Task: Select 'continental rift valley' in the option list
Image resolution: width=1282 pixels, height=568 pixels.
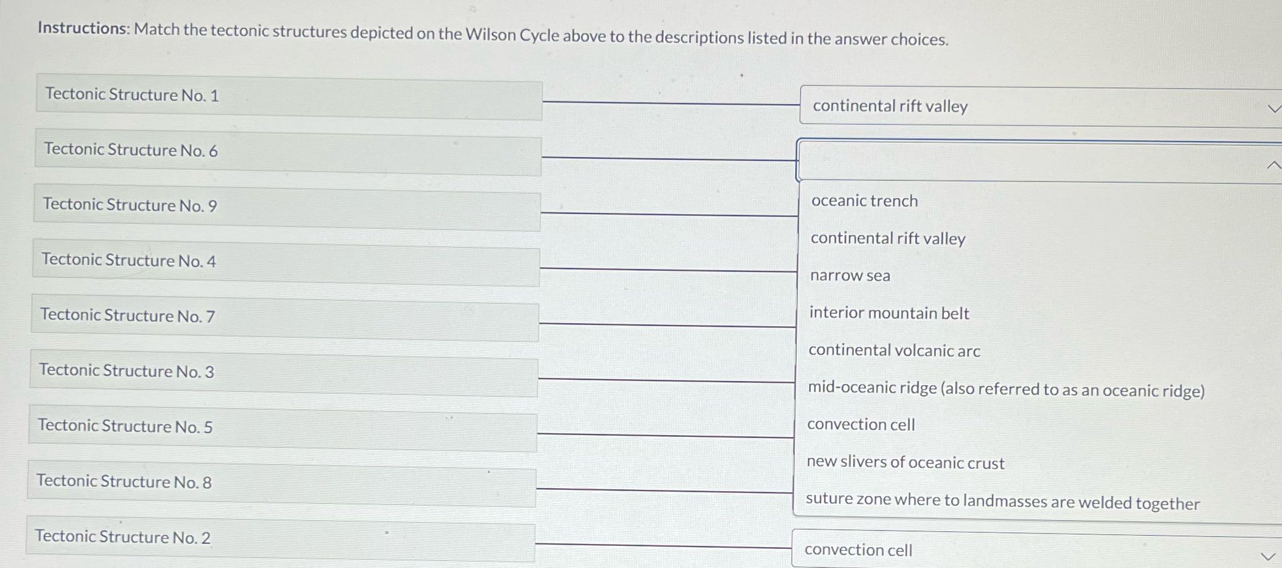Action: coord(887,239)
